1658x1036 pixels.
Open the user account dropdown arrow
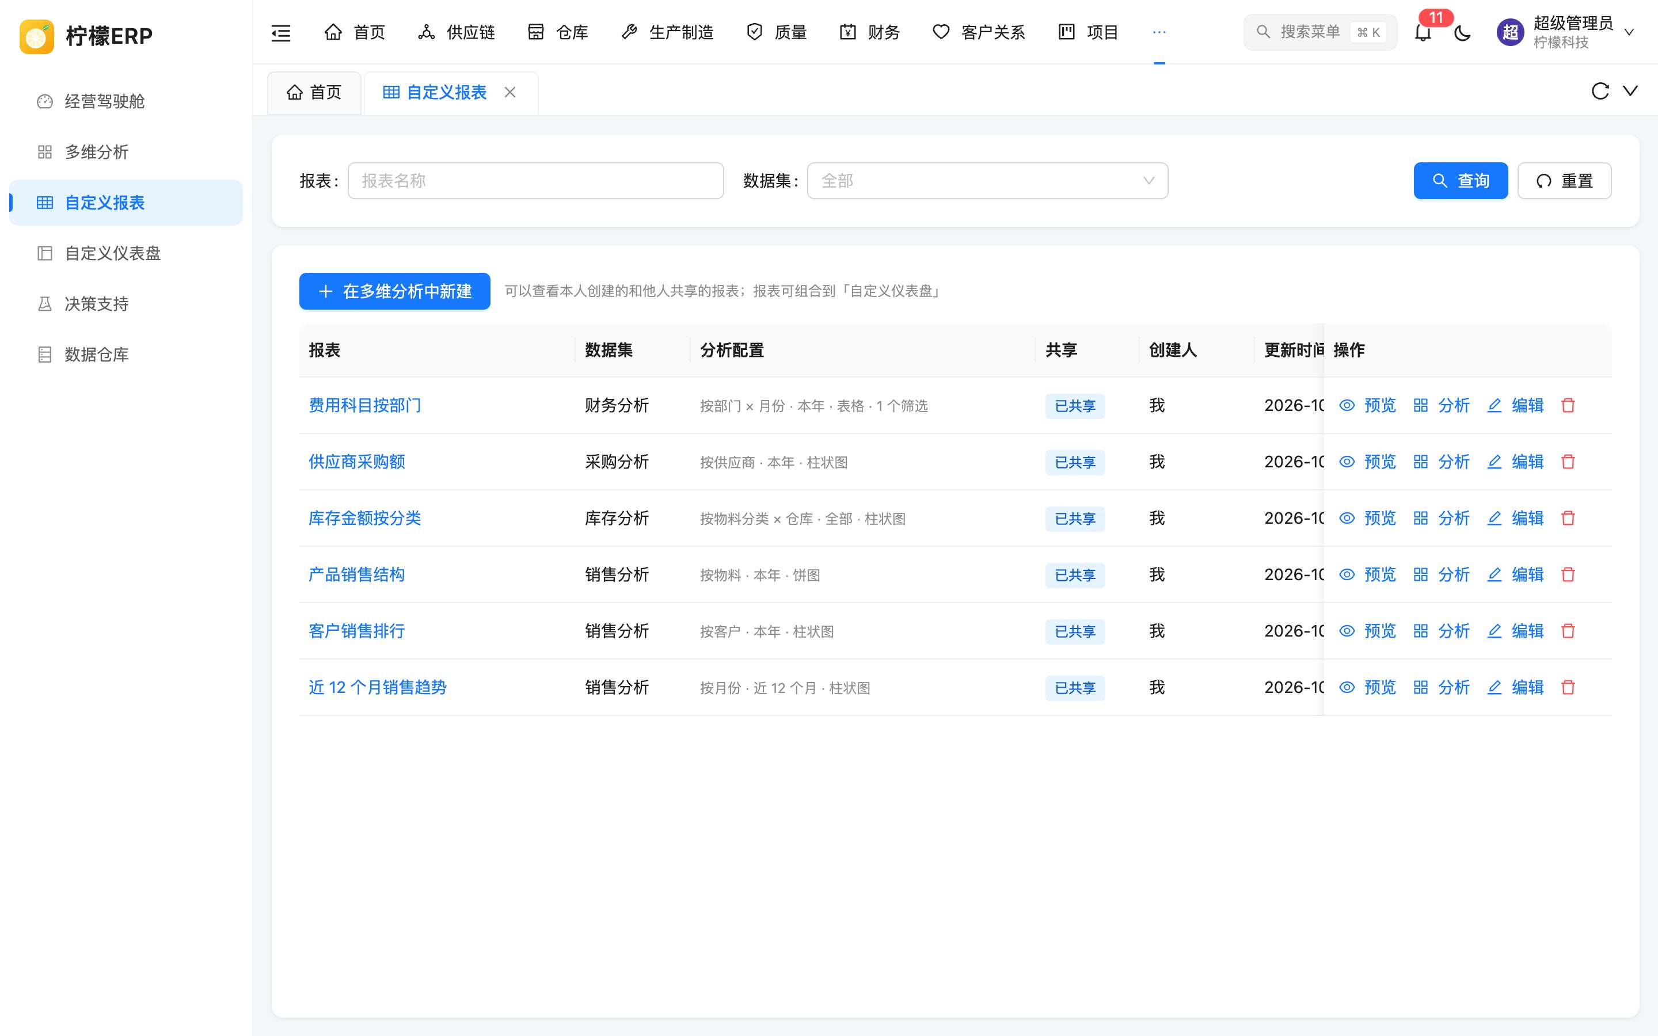coord(1629,32)
